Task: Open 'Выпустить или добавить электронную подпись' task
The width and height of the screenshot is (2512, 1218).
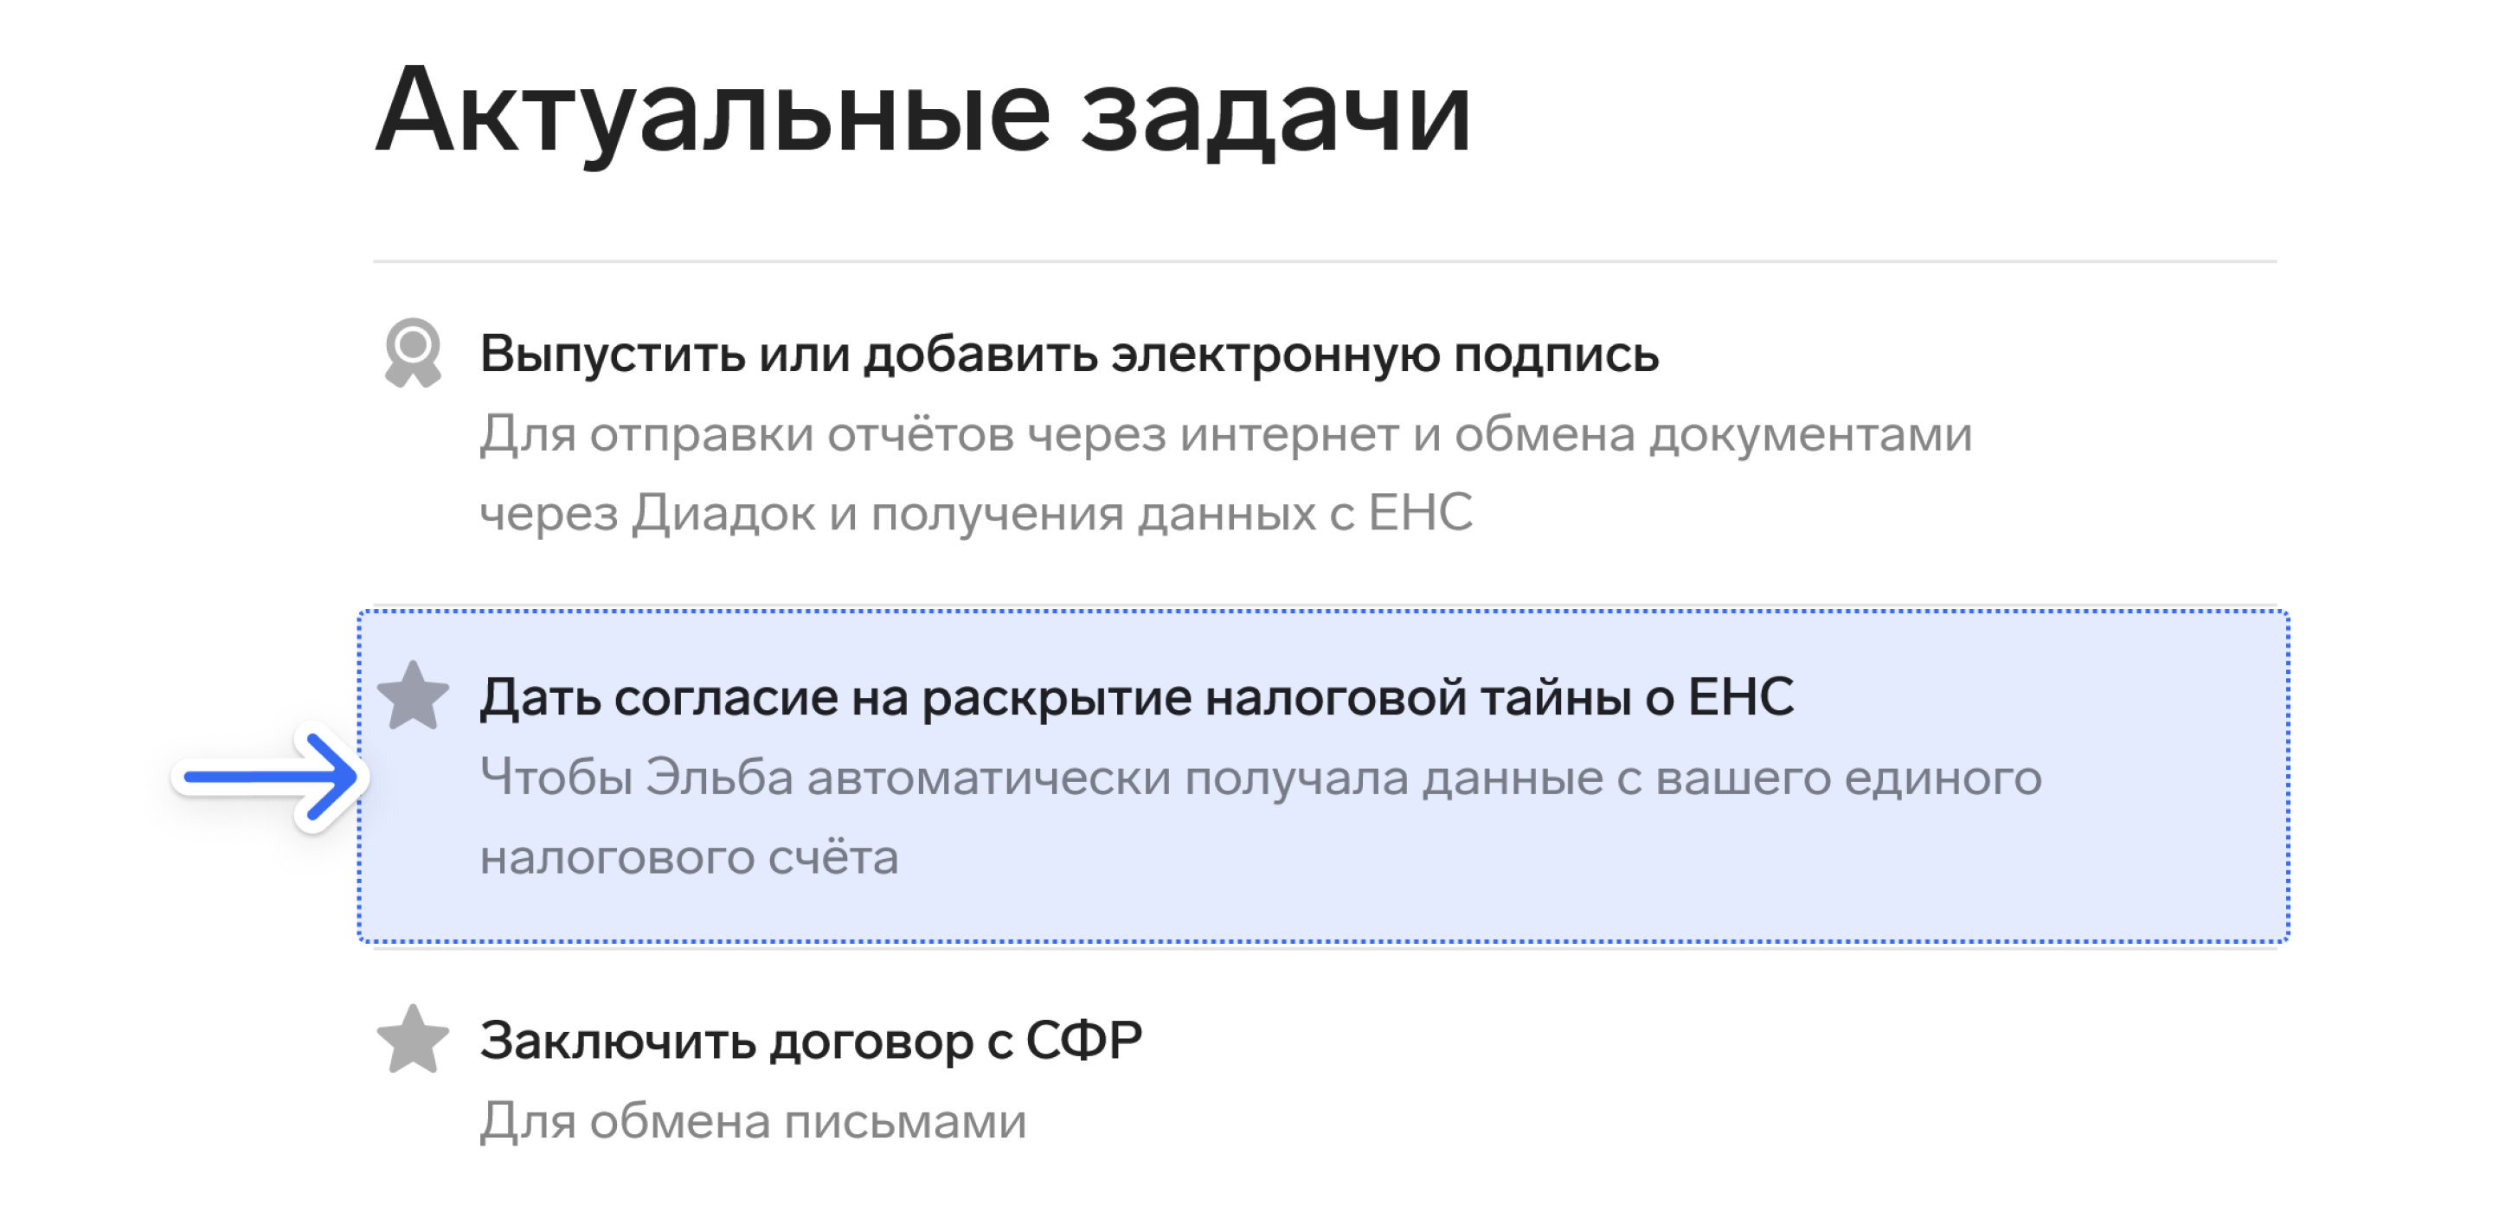Action: (x=1069, y=354)
